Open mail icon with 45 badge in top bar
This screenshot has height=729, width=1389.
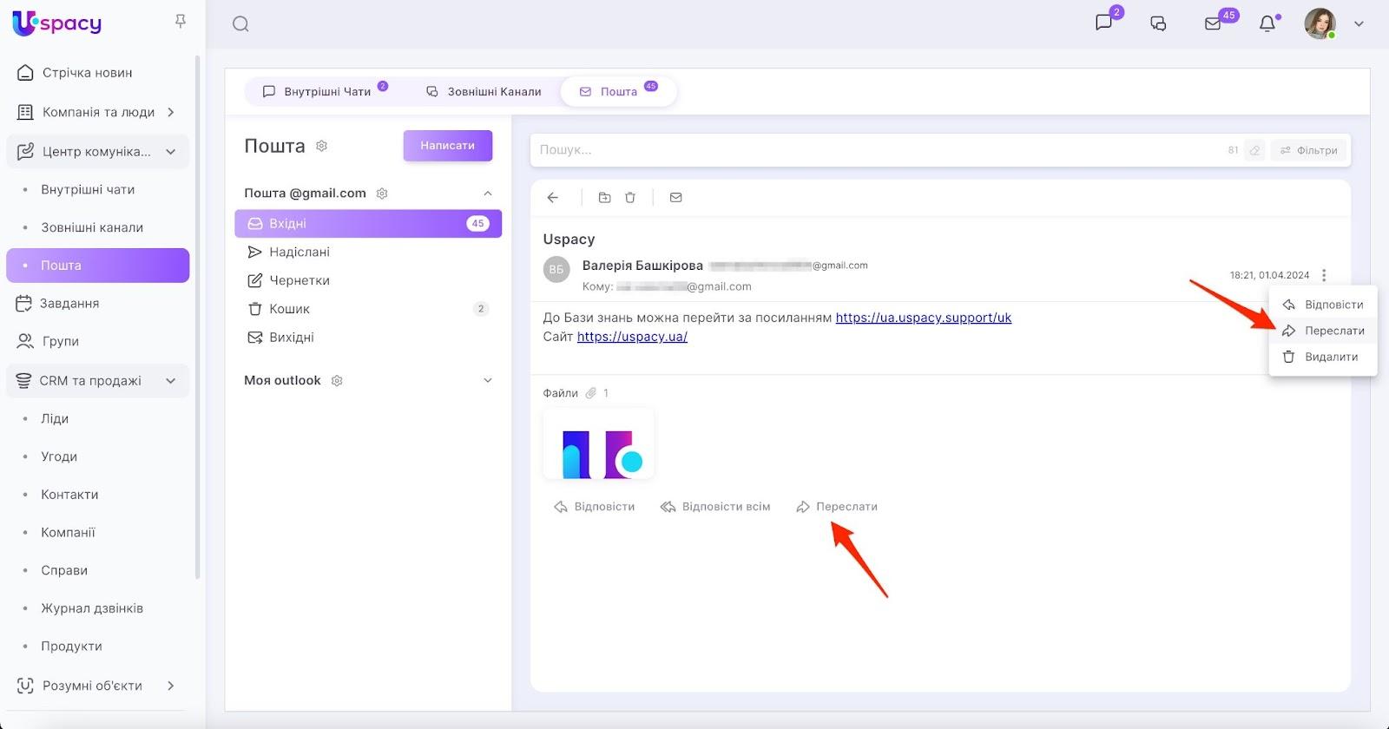coord(1213,24)
